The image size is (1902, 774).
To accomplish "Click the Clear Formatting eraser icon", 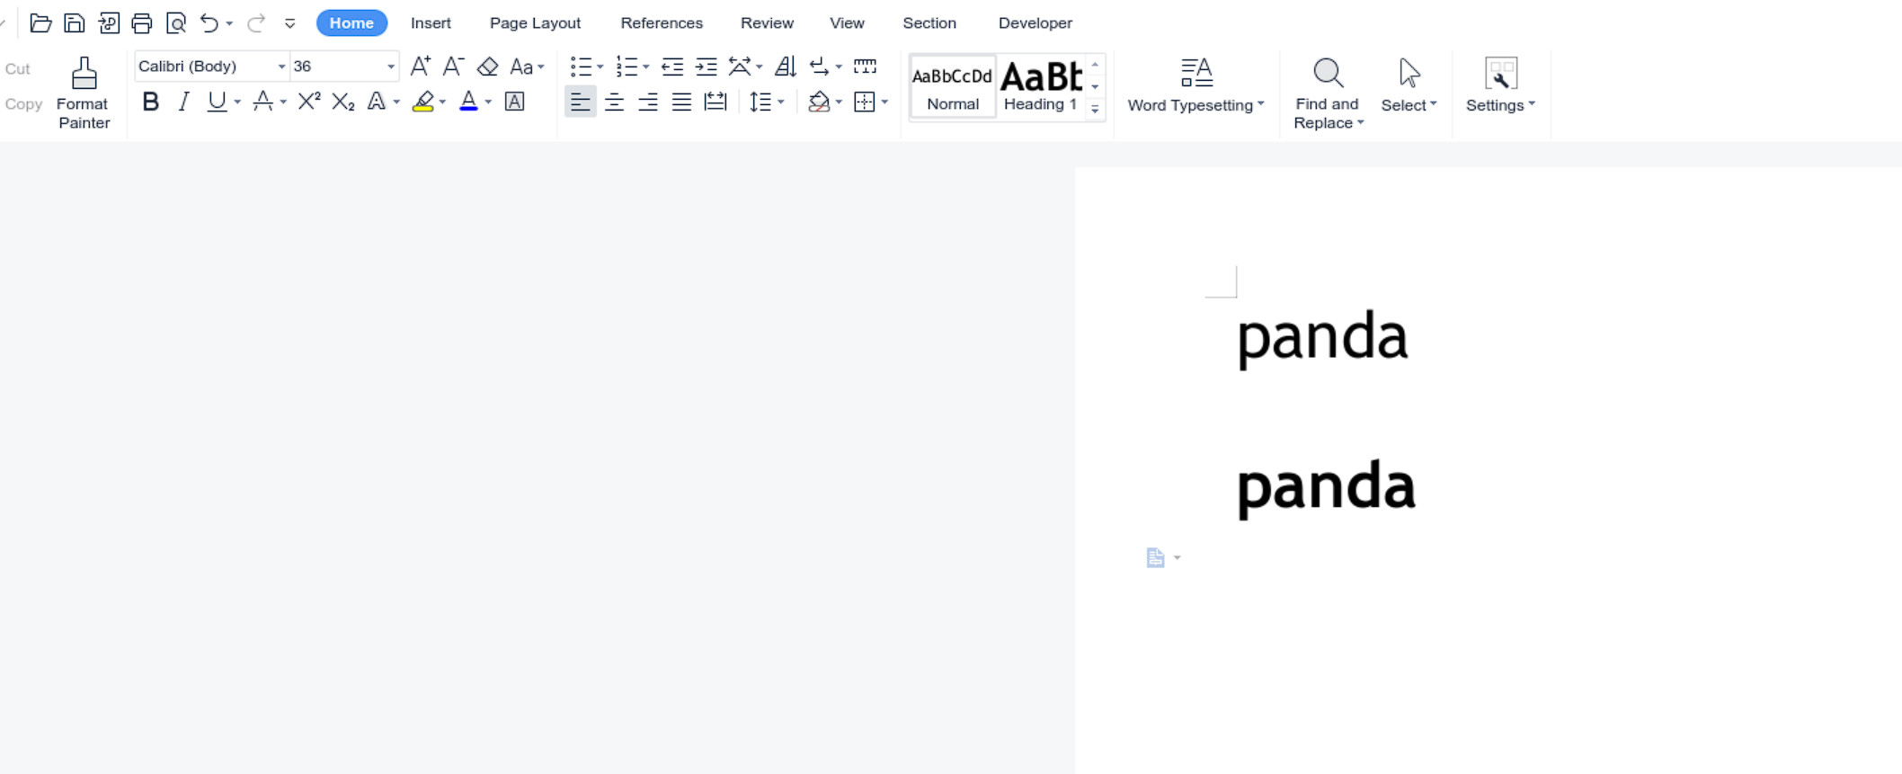I will pos(487,67).
